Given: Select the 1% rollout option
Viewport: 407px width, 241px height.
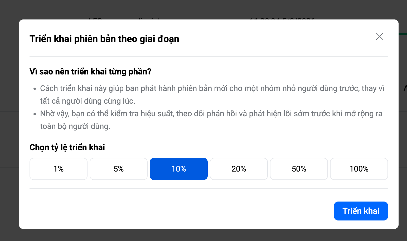Looking at the screenshot, I should pyautogui.click(x=59, y=169).
